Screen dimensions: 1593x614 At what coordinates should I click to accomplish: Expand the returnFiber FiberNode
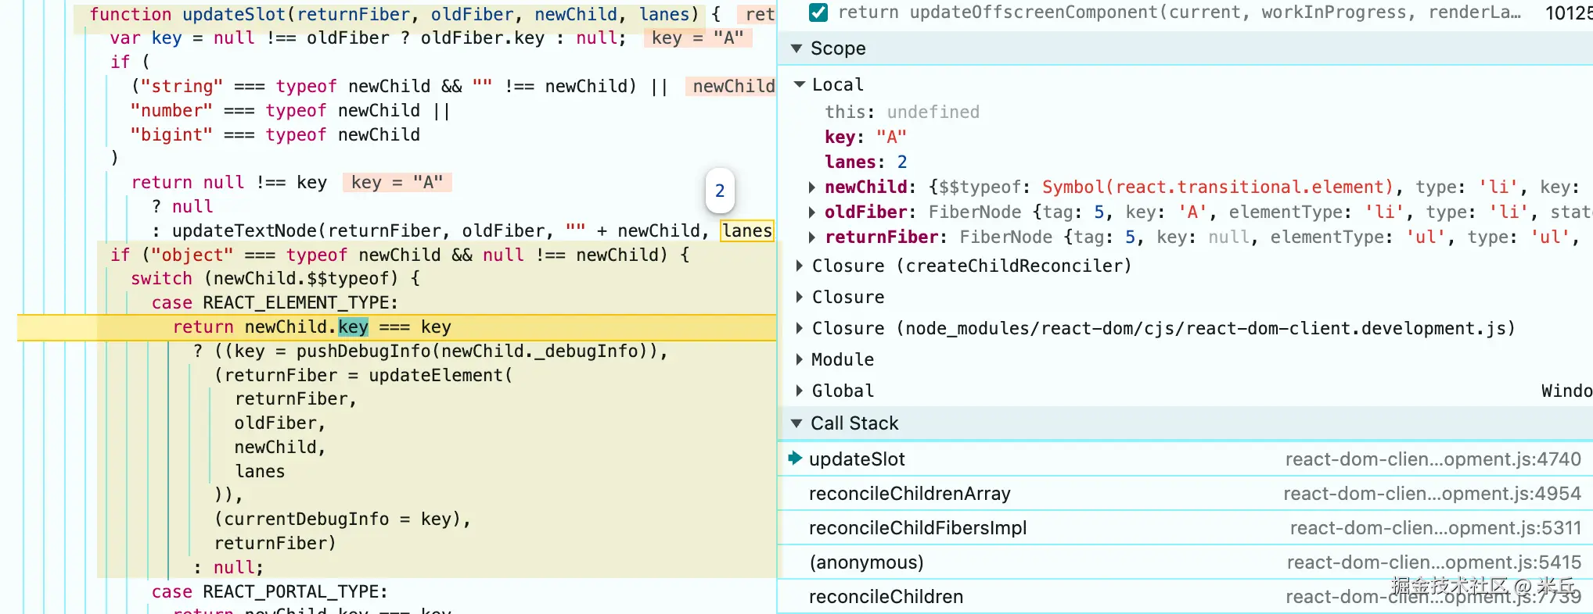click(x=812, y=237)
